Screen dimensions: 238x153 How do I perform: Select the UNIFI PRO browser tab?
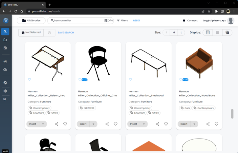point(24,5)
